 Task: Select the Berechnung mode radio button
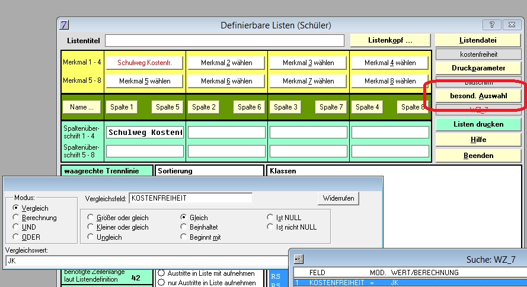pos(15,217)
